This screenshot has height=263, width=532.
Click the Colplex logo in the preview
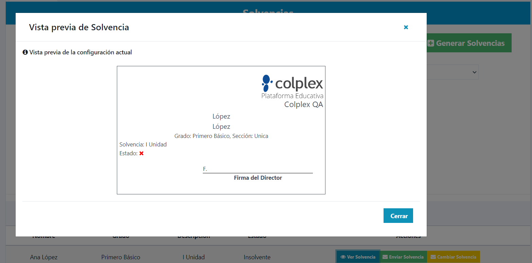pos(292,87)
